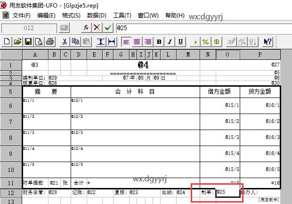This screenshot has height=204, width=292.
Task: Save the report with the floppy disk icon
Action: [x=28, y=42]
